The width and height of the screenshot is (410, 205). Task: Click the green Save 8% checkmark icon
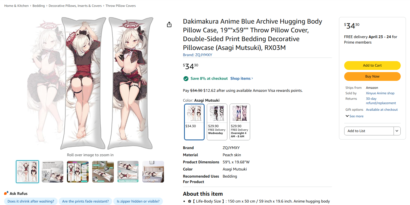pos(186,79)
